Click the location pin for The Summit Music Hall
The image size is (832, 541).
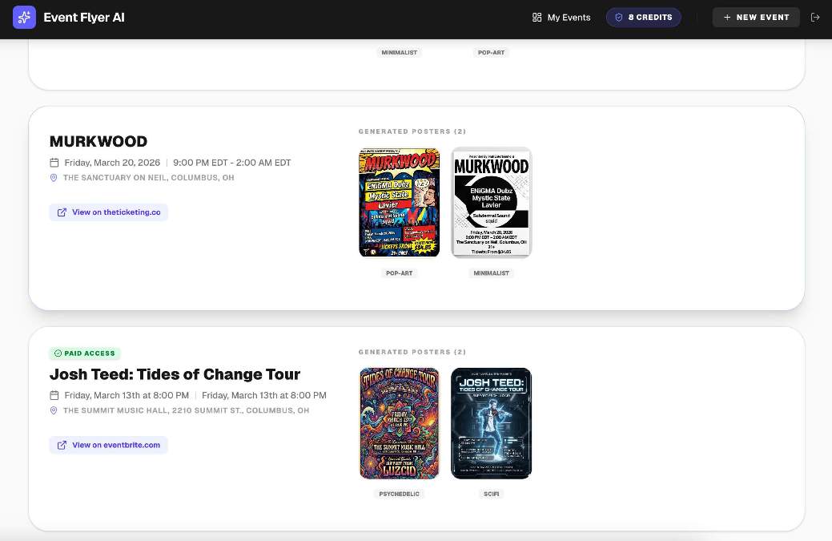pos(53,410)
